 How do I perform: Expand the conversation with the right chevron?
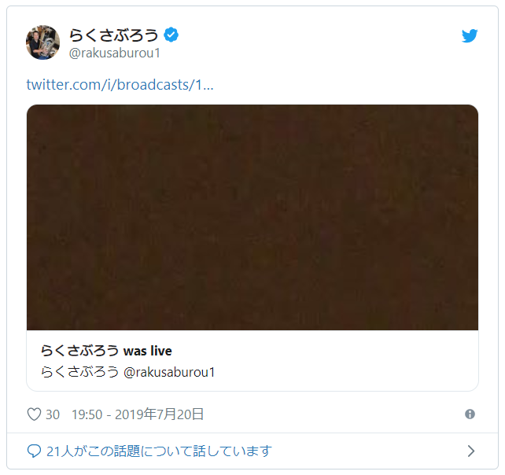click(x=471, y=451)
